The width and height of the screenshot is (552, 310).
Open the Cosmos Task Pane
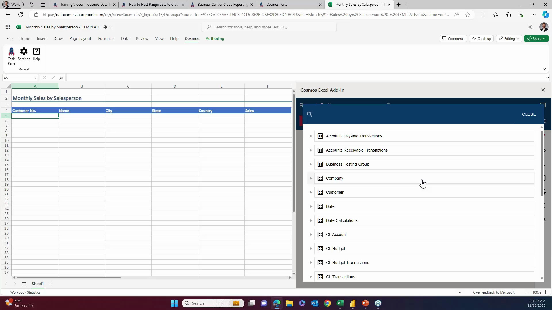11,55
